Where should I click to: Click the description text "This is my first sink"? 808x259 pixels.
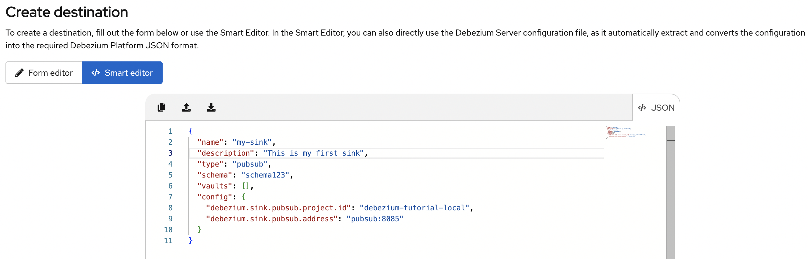pyautogui.click(x=313, y=153)
